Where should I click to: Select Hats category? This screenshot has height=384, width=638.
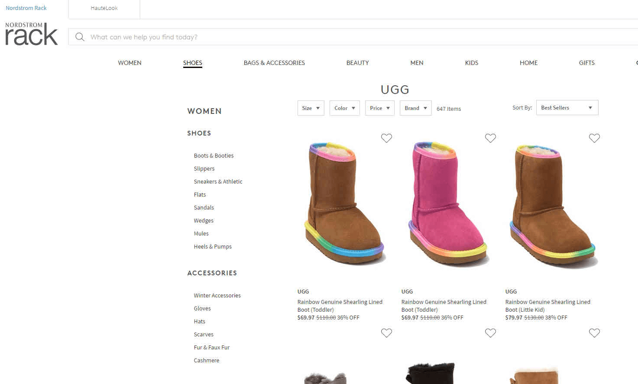pos(199,321)
